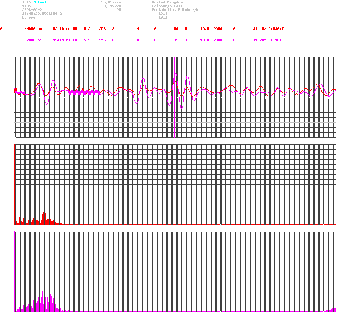Click magenta row value 10.8
This screenshot has height=319, width=344.
[205, 40]
